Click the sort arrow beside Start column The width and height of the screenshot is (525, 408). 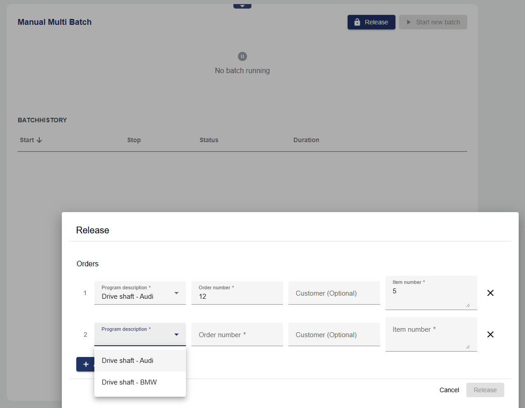pyautogui.click(x=39, y=140)
